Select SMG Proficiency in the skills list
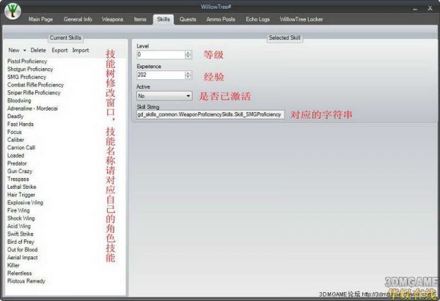Image resolution: width=440 pixels, height=301 pixels. pos(26,77)
